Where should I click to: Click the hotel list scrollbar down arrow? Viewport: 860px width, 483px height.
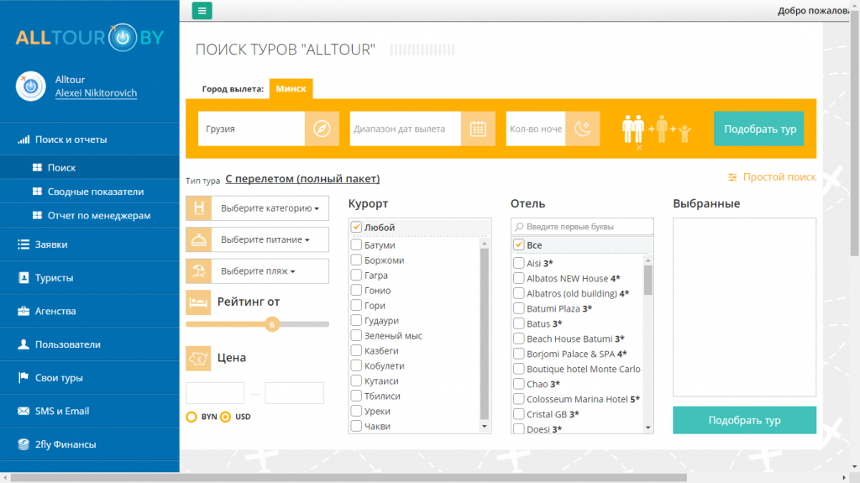[x=648, y=428]
